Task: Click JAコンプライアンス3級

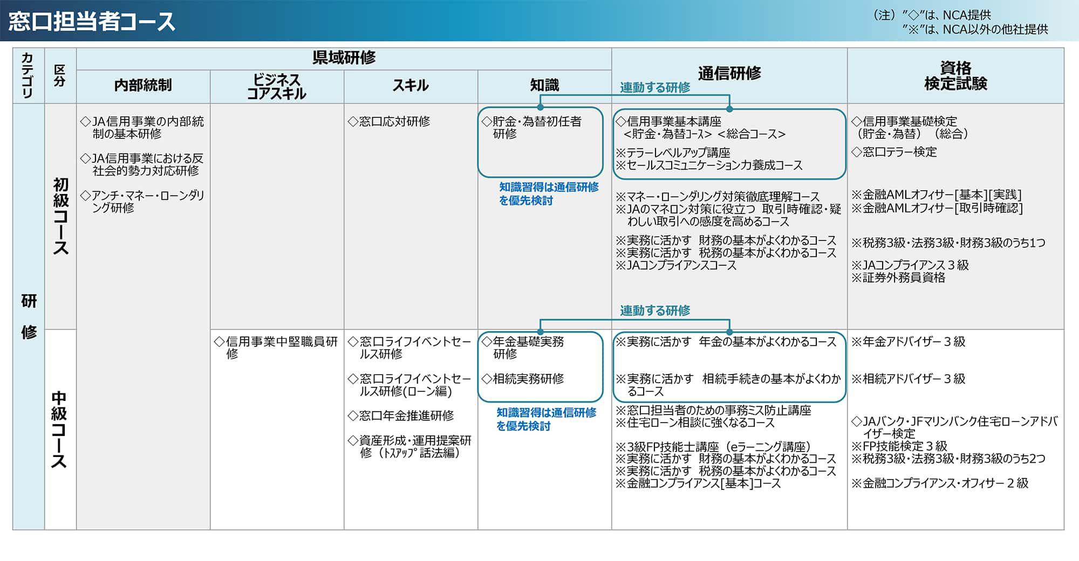Action: [910, 265]
